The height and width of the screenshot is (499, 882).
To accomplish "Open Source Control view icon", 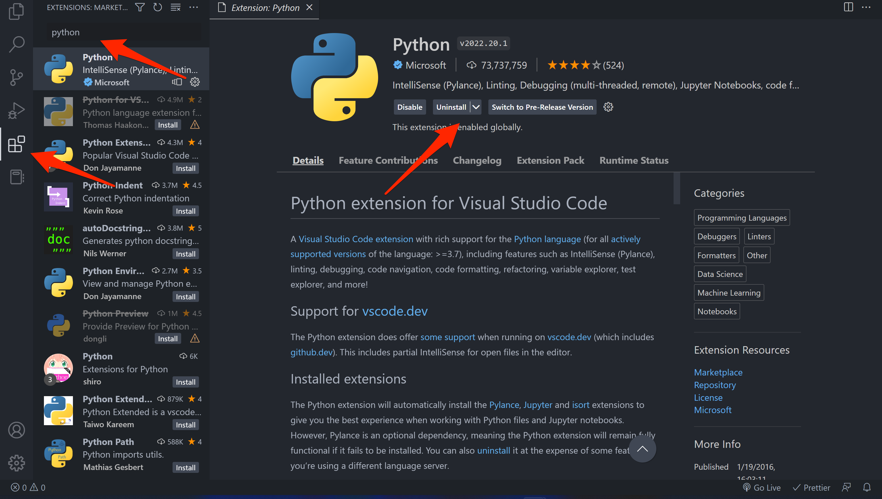I will (x=16, y=78).
